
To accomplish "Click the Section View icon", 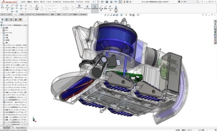I will (x=114, y=15).
